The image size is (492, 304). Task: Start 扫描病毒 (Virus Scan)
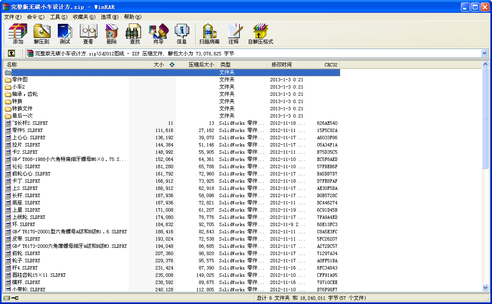209,34
